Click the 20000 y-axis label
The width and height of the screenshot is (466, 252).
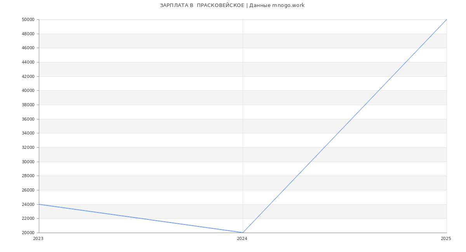(x=28, y=233)
